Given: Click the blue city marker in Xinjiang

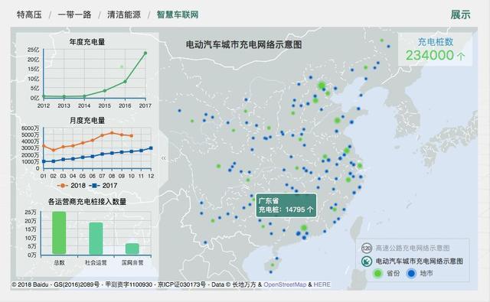Looking at the screenshot, I should [x=179, y=110].
